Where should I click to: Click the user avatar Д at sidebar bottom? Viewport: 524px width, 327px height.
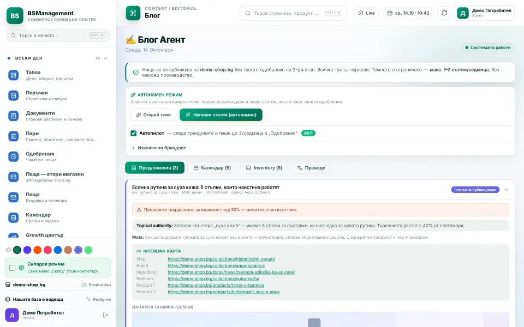[x=11, y=315]
